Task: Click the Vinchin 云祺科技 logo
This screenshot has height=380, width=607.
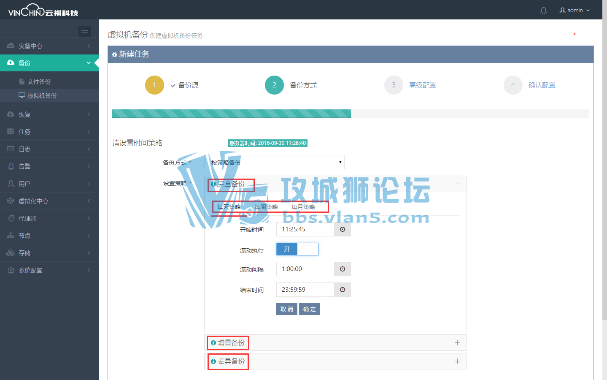Action: coord(43,10)
